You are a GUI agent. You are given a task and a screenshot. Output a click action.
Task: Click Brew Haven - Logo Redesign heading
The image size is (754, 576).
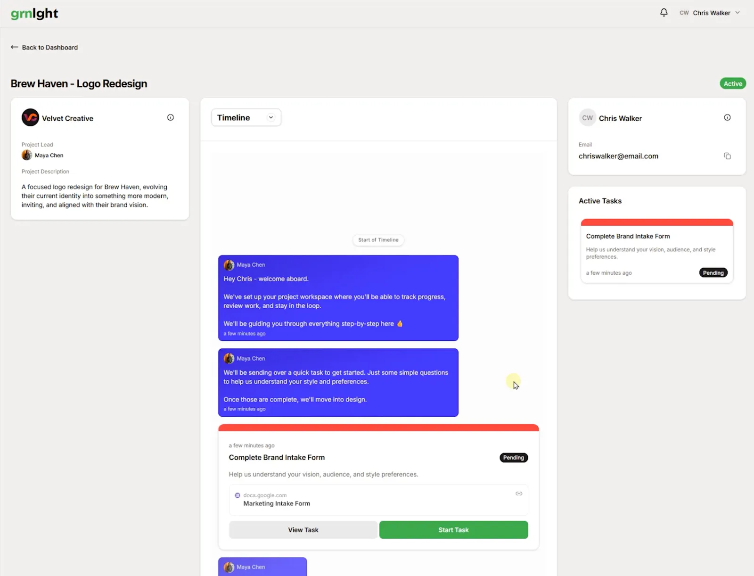[x=79, y=83]
